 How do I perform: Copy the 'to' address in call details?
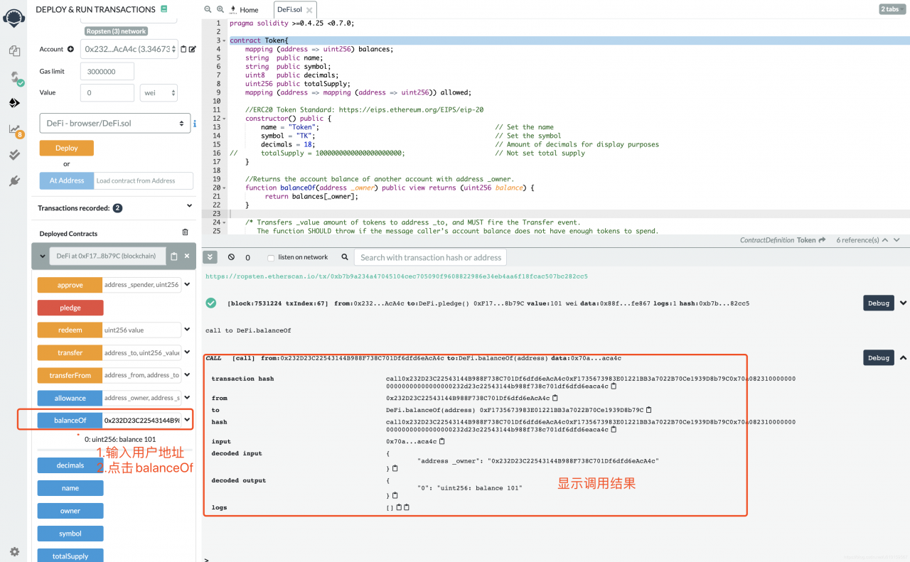[649, 409]
